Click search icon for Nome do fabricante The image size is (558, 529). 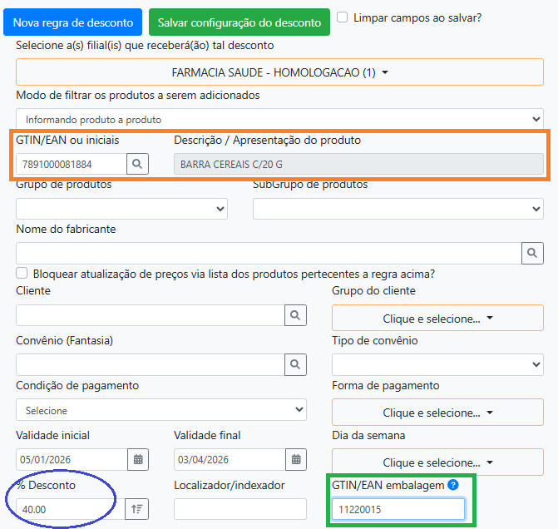532,253
